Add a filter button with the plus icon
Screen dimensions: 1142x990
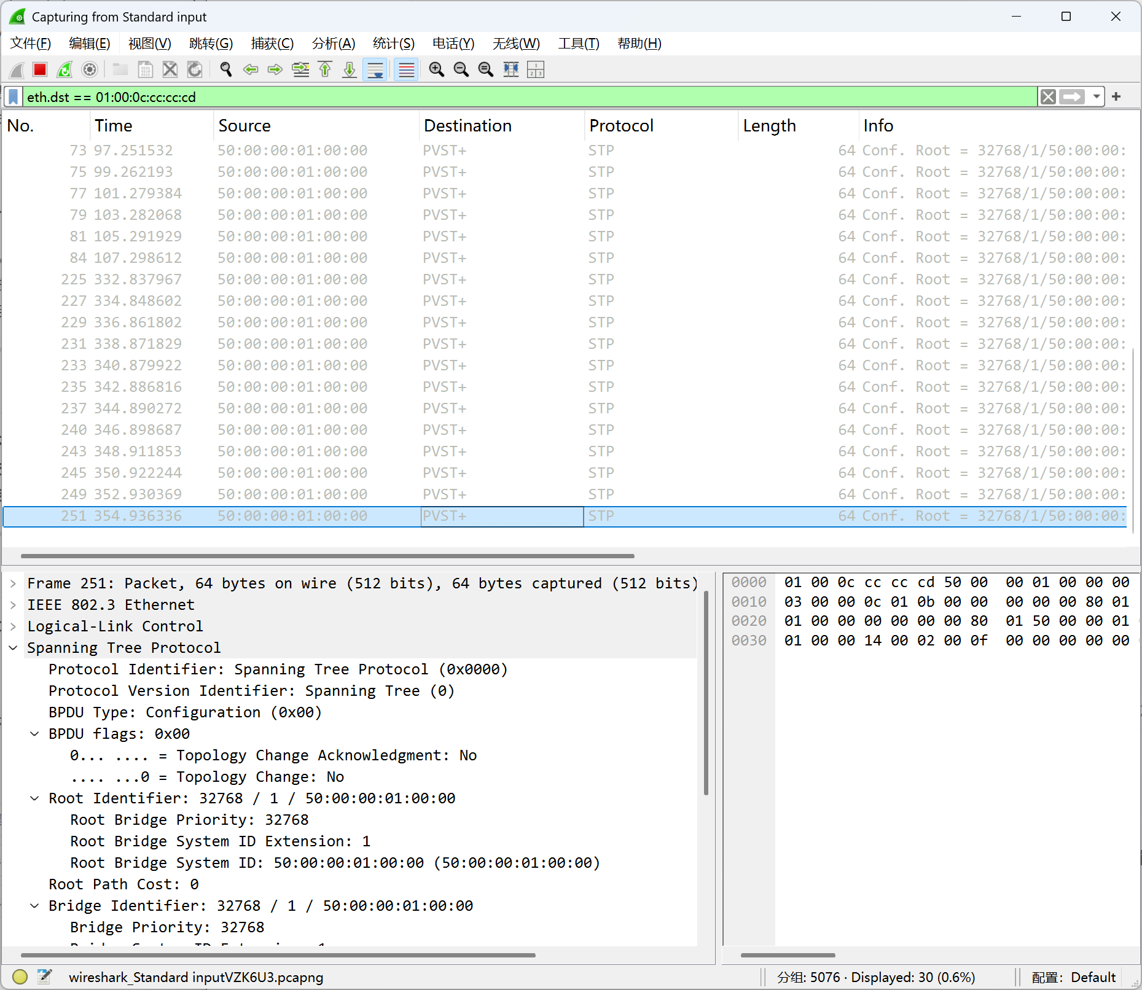click(1116, 97)
